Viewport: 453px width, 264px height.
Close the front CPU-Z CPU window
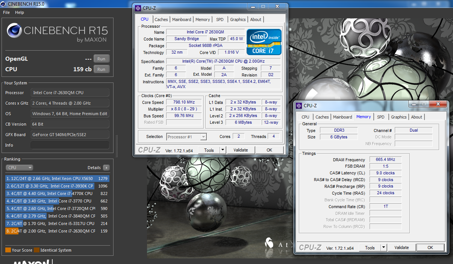click(277, 6)
